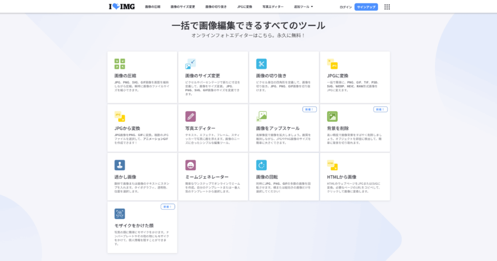This screenshot has width=497, height=261.
Task: Click the HTMLから画像 card description text
Action: point(354,188)
